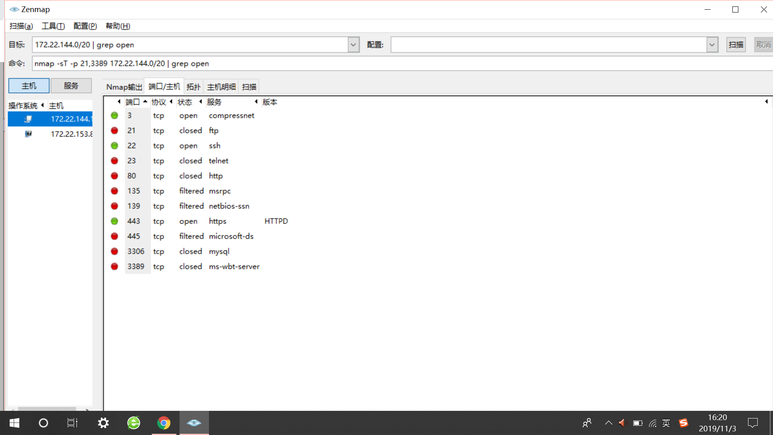773x435 pixels.
Task: Switch to the Nmap输出 tab
Action: (124, 87)
